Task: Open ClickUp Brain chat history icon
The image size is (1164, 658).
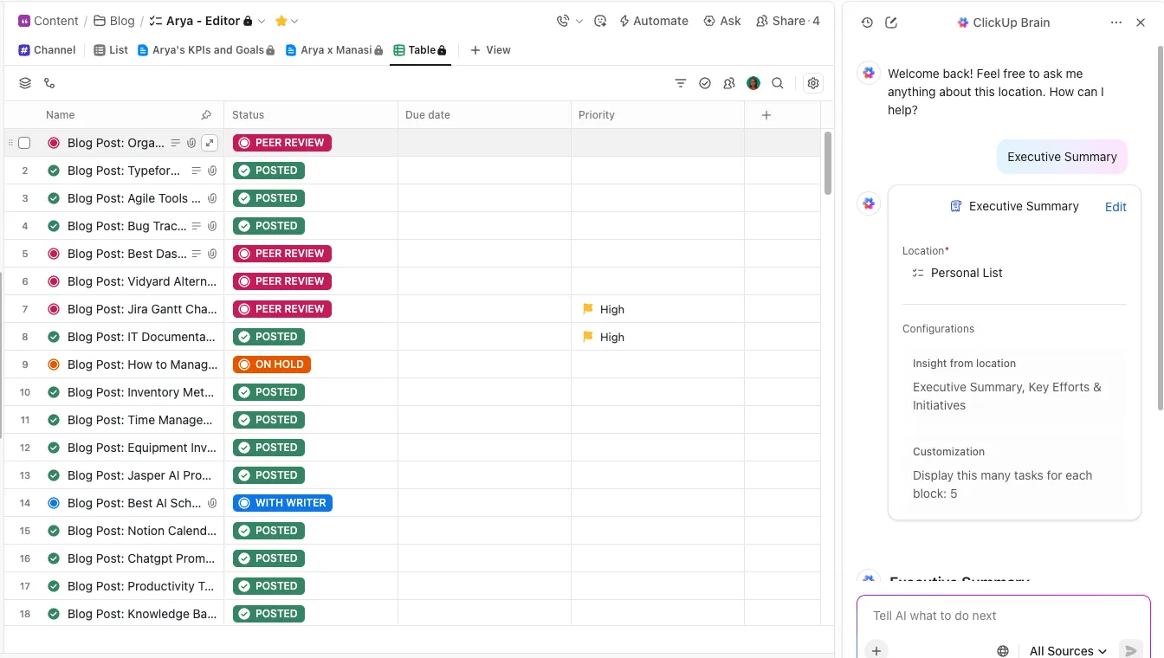Action: [x=867, y=23]
